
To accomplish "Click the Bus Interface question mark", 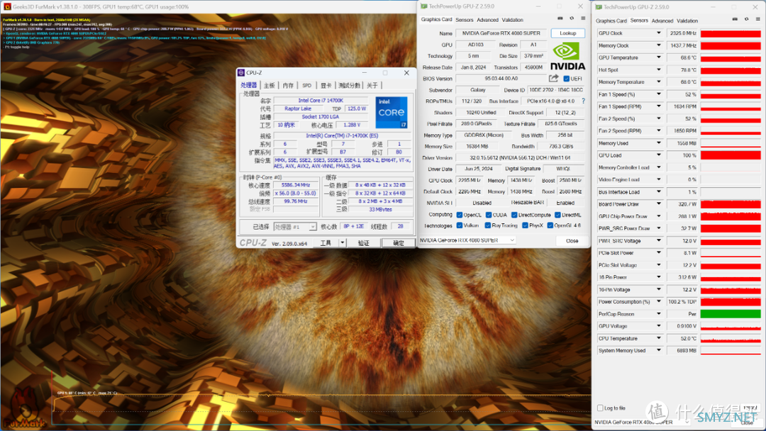I will click(x=583, y=101).
